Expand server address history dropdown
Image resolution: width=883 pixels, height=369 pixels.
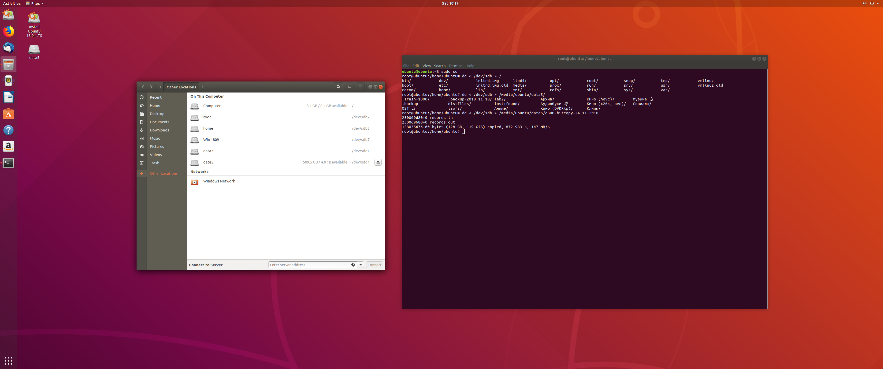tap(360, 265)
